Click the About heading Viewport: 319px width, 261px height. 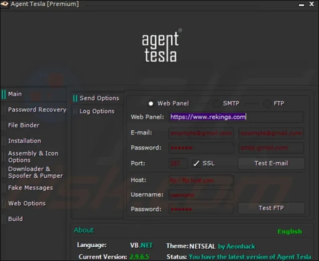[x=84, y=230]
